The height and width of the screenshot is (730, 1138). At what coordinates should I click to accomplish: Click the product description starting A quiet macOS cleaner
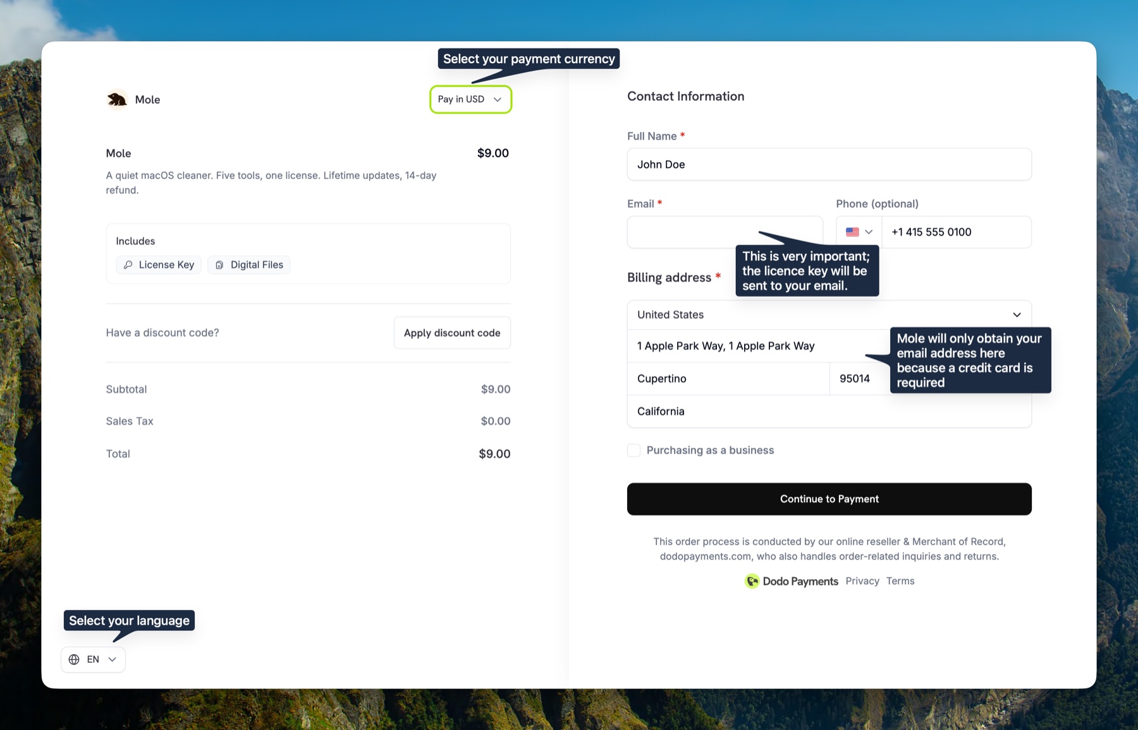[271, 182]
